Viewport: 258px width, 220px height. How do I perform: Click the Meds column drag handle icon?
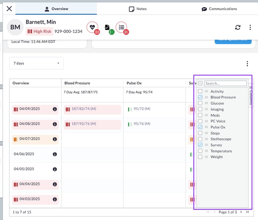point(206,115)
